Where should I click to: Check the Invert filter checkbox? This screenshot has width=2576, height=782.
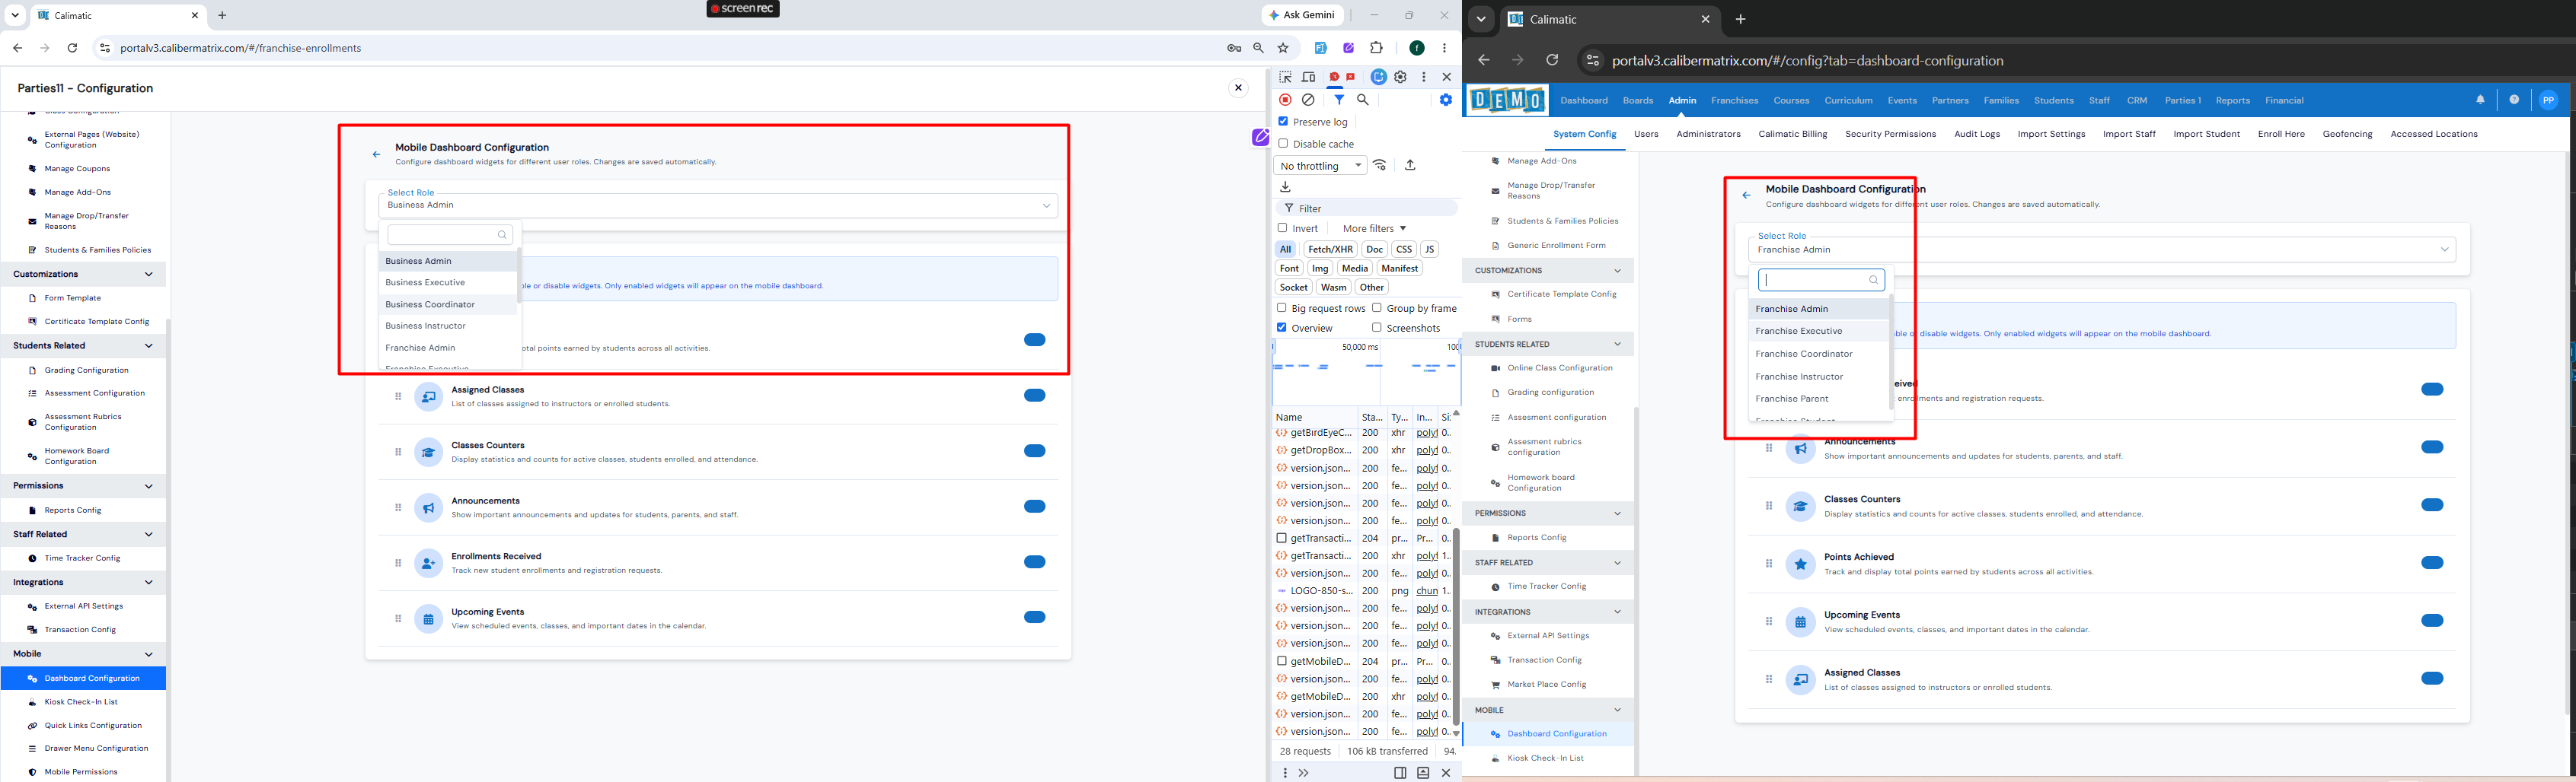[x=1282, y=229]
